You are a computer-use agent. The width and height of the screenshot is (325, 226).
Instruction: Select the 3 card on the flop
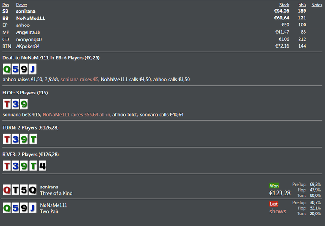15,104
